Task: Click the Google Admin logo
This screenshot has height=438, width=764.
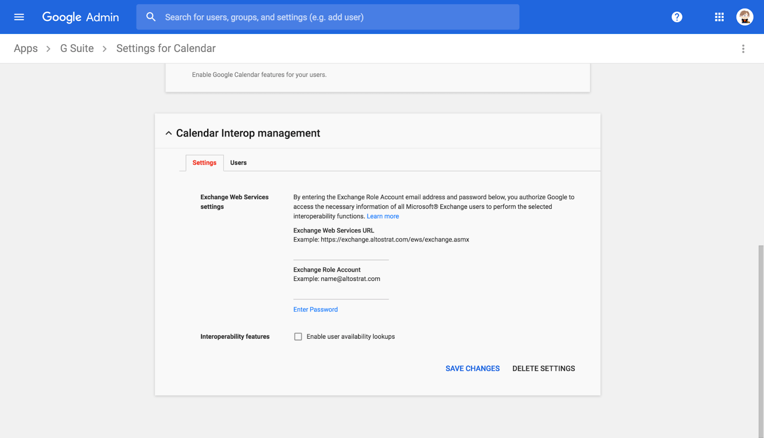Action: coord(80,17)
